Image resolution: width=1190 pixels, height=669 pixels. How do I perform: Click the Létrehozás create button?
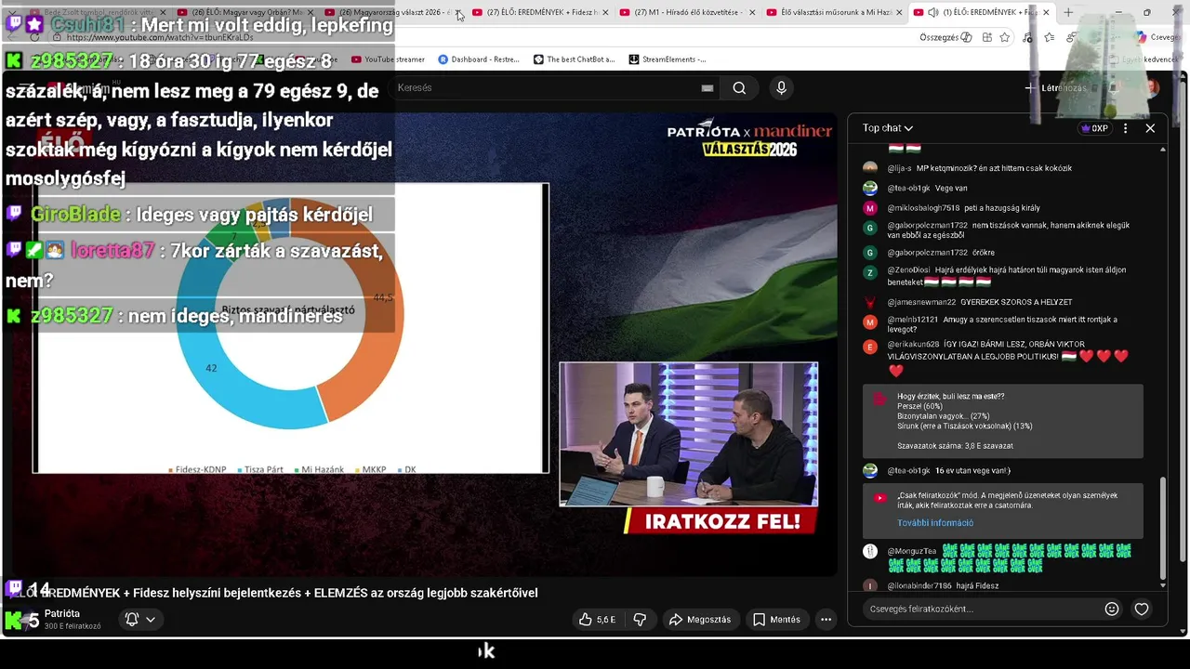[1055, 88]
